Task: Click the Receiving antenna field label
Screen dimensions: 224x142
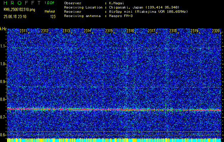Action: coord(82,16)
